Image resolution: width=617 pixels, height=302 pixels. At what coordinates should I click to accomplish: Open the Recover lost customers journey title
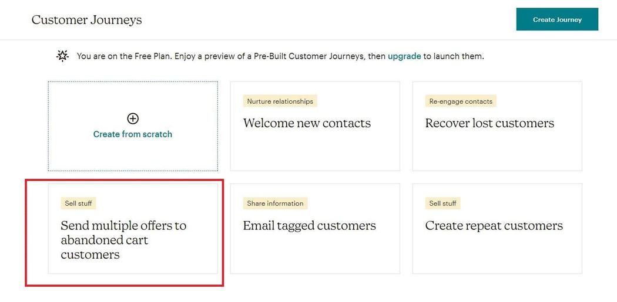pyautogui.click(x=489, y=123)
